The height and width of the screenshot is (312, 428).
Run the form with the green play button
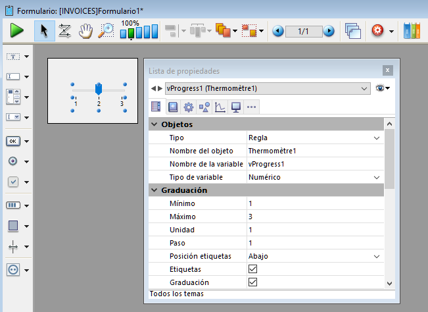(17, 31)
